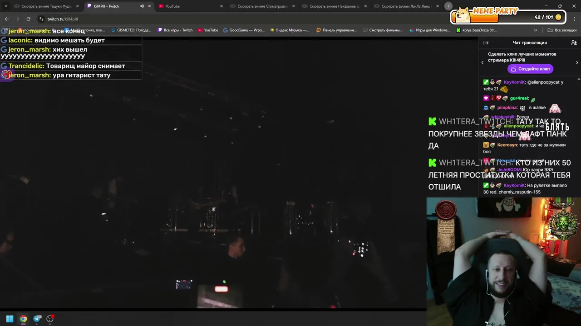The height and width of the screenshot is (326, 581).
Task: Open the Все закладки folder
Action: tap(562, 30)
